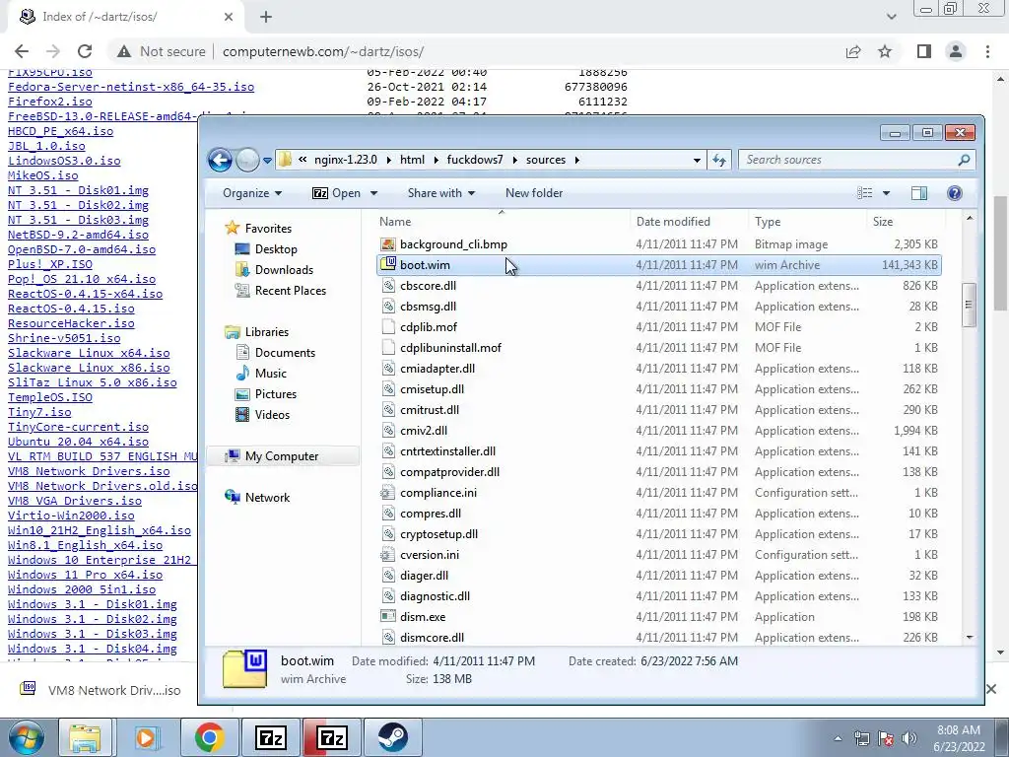The height and width of the screenshot is (757, 1009).
Task: Open a new Chrome tab
Action: coord(266,17)
